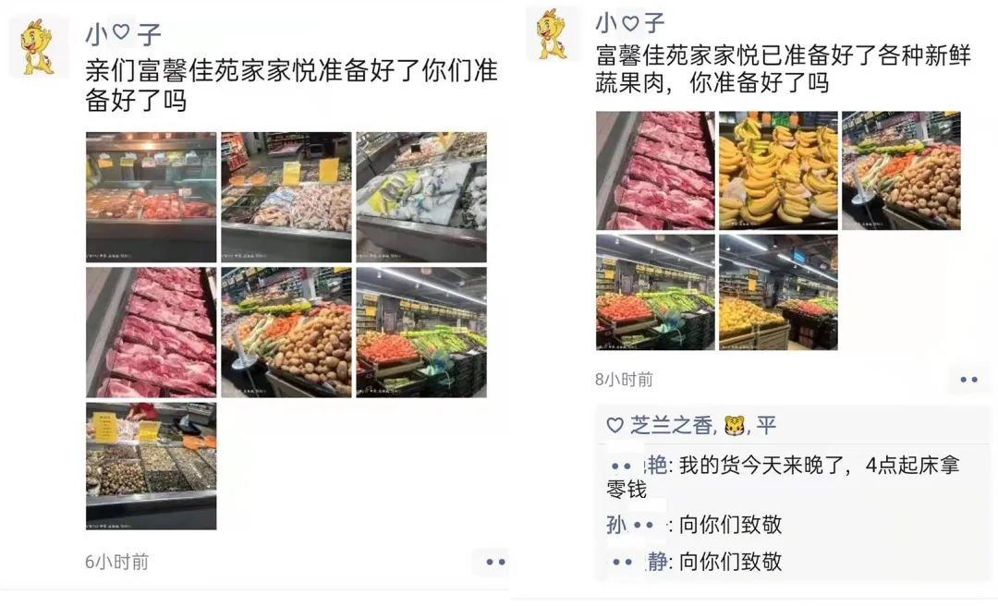Open frozen seafood bins photo in left post
The width and height of the screenshot is (998, 606).
pos(286,198)
